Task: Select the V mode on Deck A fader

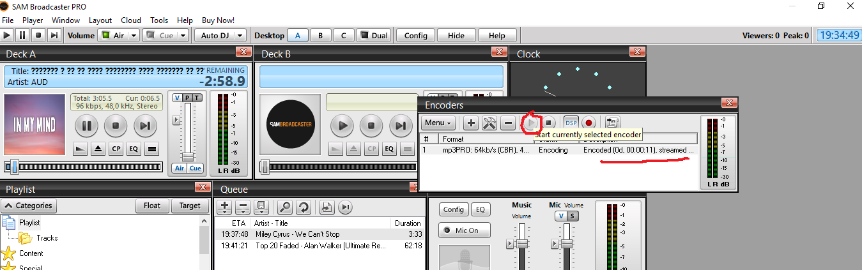Action: (x=177, y=97)
